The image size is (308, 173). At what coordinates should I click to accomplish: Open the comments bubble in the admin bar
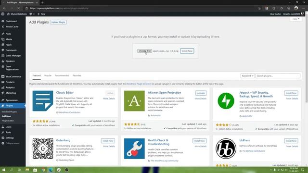pyautogui.click(x=32, y=14)
